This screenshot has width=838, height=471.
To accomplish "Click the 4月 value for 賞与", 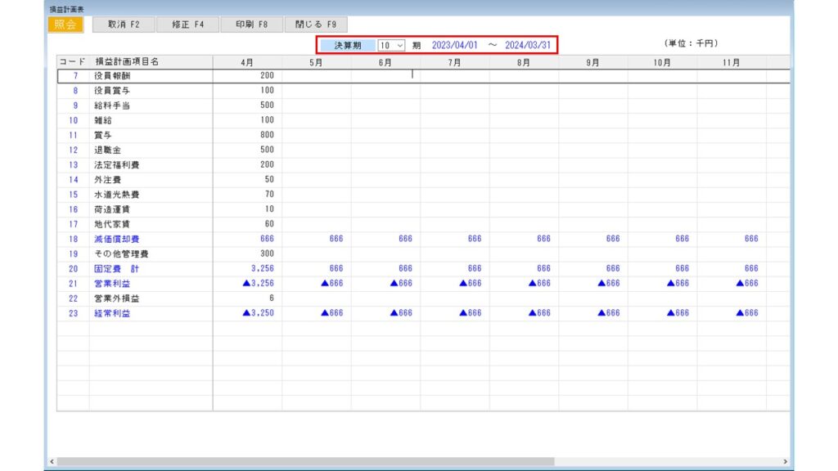I will pyautogui.click(x=267, y=135).
